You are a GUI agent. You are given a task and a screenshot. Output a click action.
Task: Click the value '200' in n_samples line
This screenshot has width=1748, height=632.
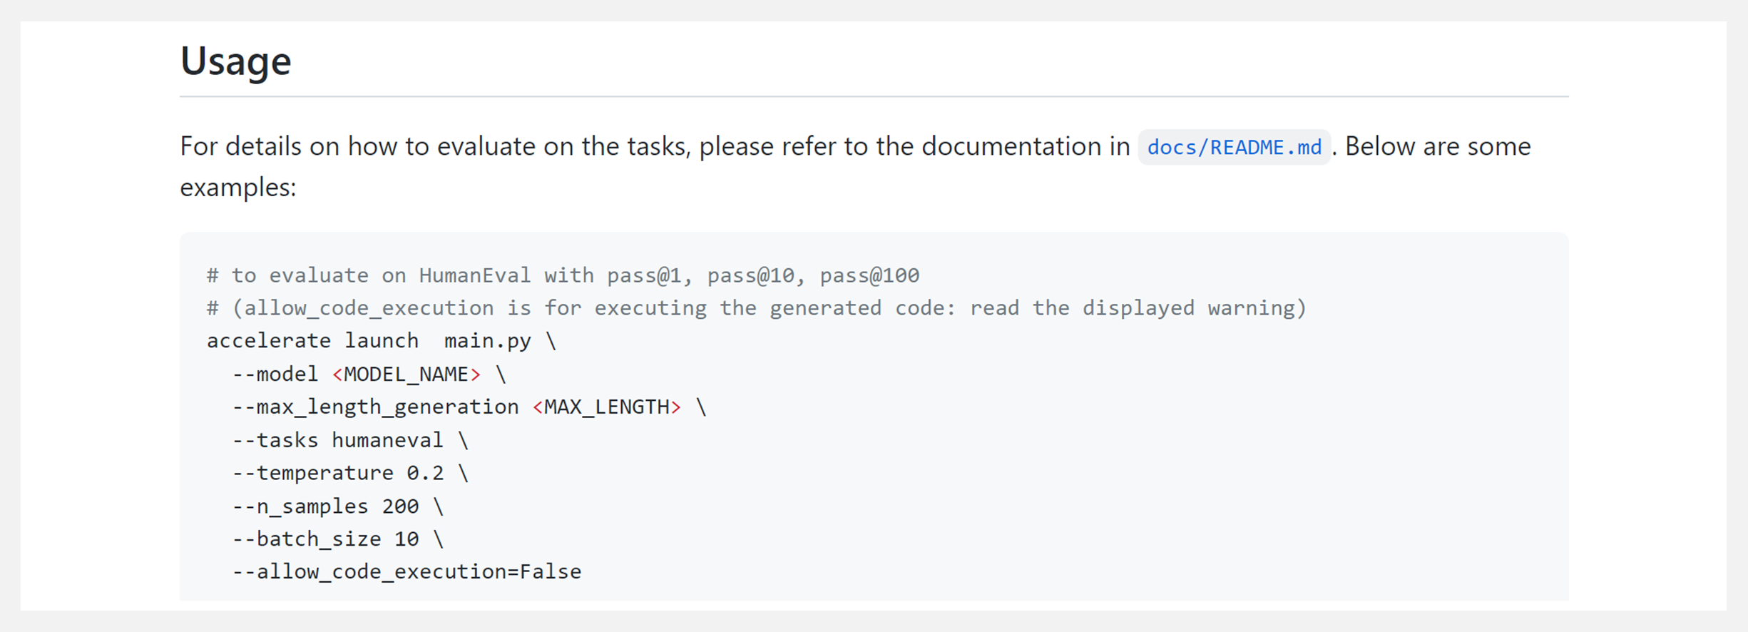(400, 506)
